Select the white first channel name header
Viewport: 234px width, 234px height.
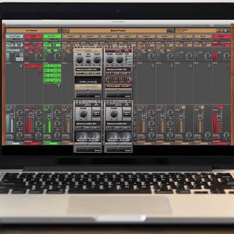[x=15, y=36]
